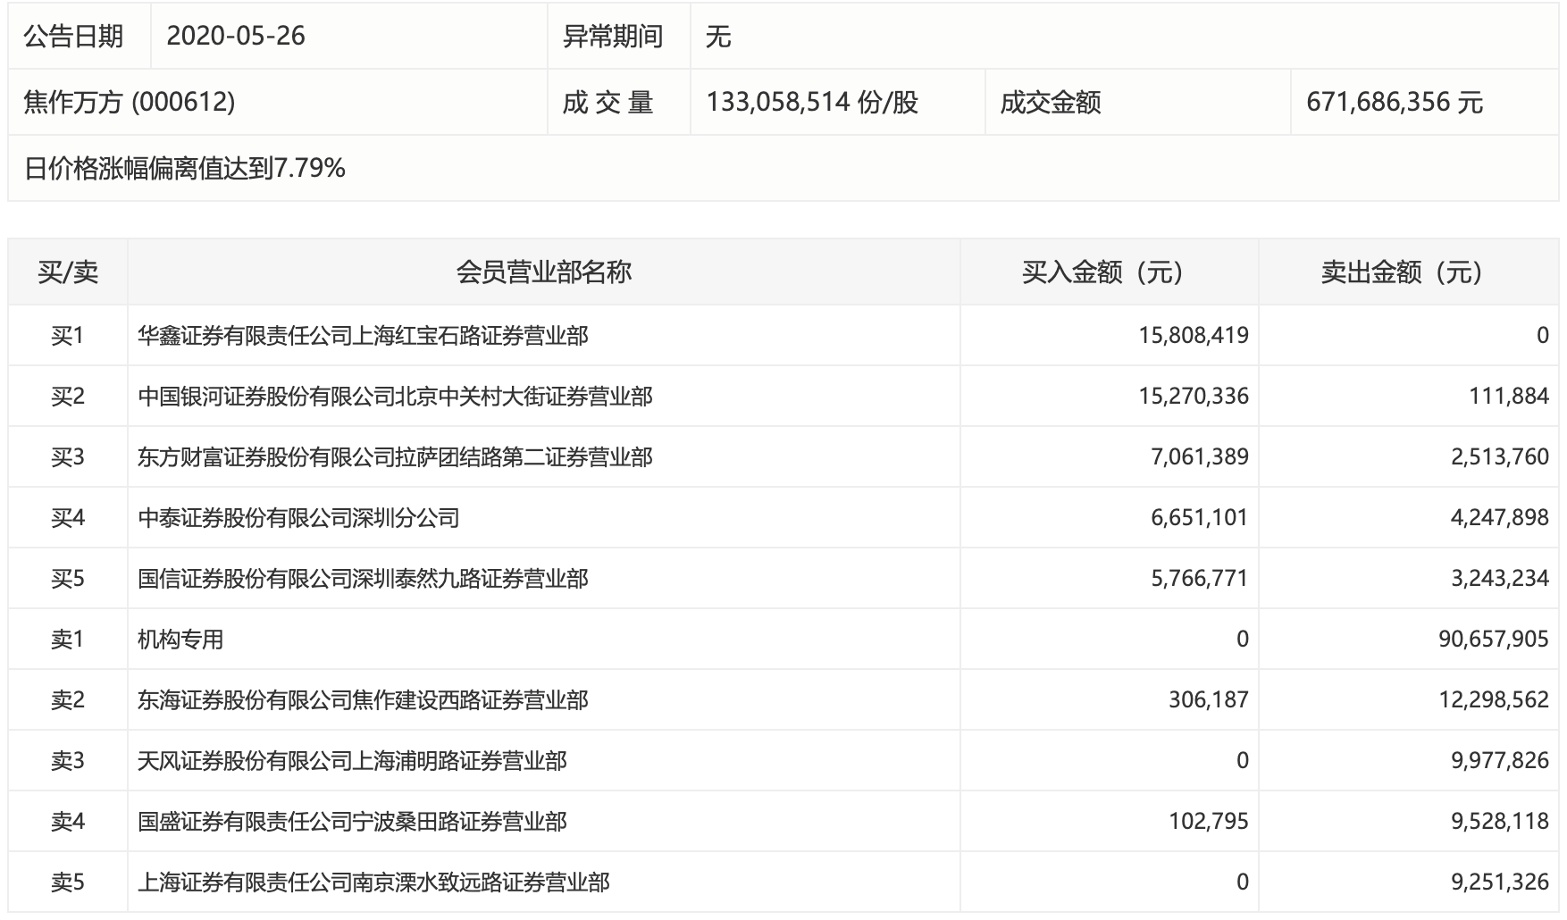The width and height of the screenshot is (1567, 920).
Task: Open 东海证券焦作建设西路证券营业部 entry
Action: pos(363,700)
